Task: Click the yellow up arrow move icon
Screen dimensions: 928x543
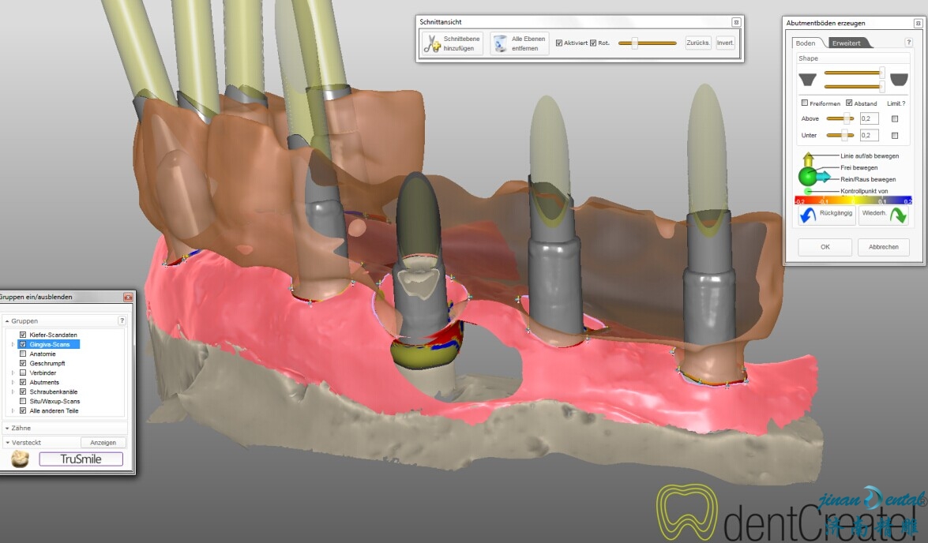Action: (809, 159)
